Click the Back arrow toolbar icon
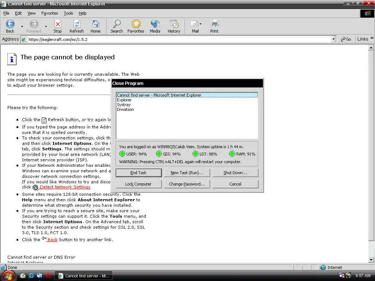 [x=10, y=24]
